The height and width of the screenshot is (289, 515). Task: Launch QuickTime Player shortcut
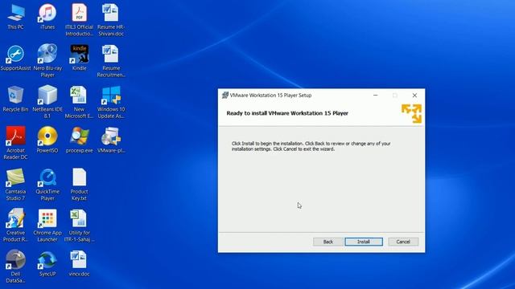pyautogui.click(x=47, y=185)
